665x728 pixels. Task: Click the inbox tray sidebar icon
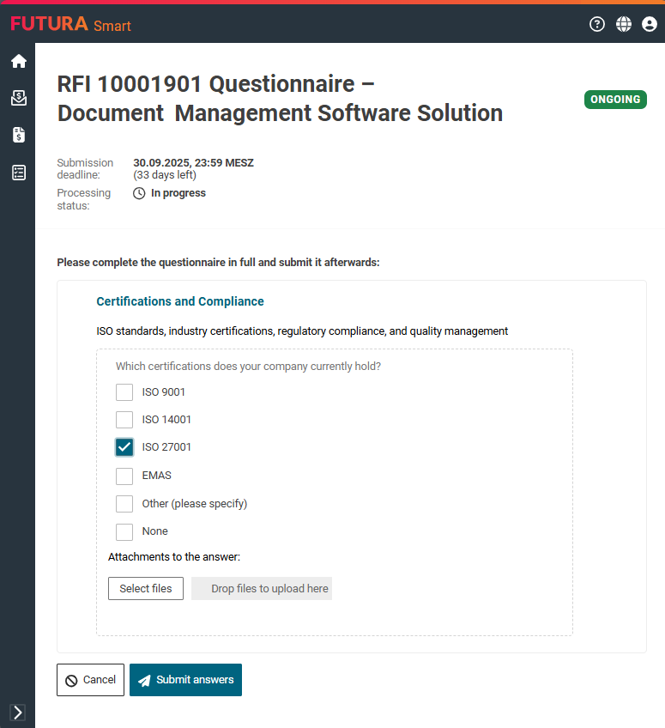(18, 98)
